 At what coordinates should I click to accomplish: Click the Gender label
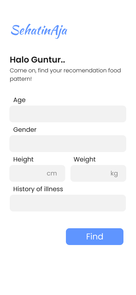25,130
